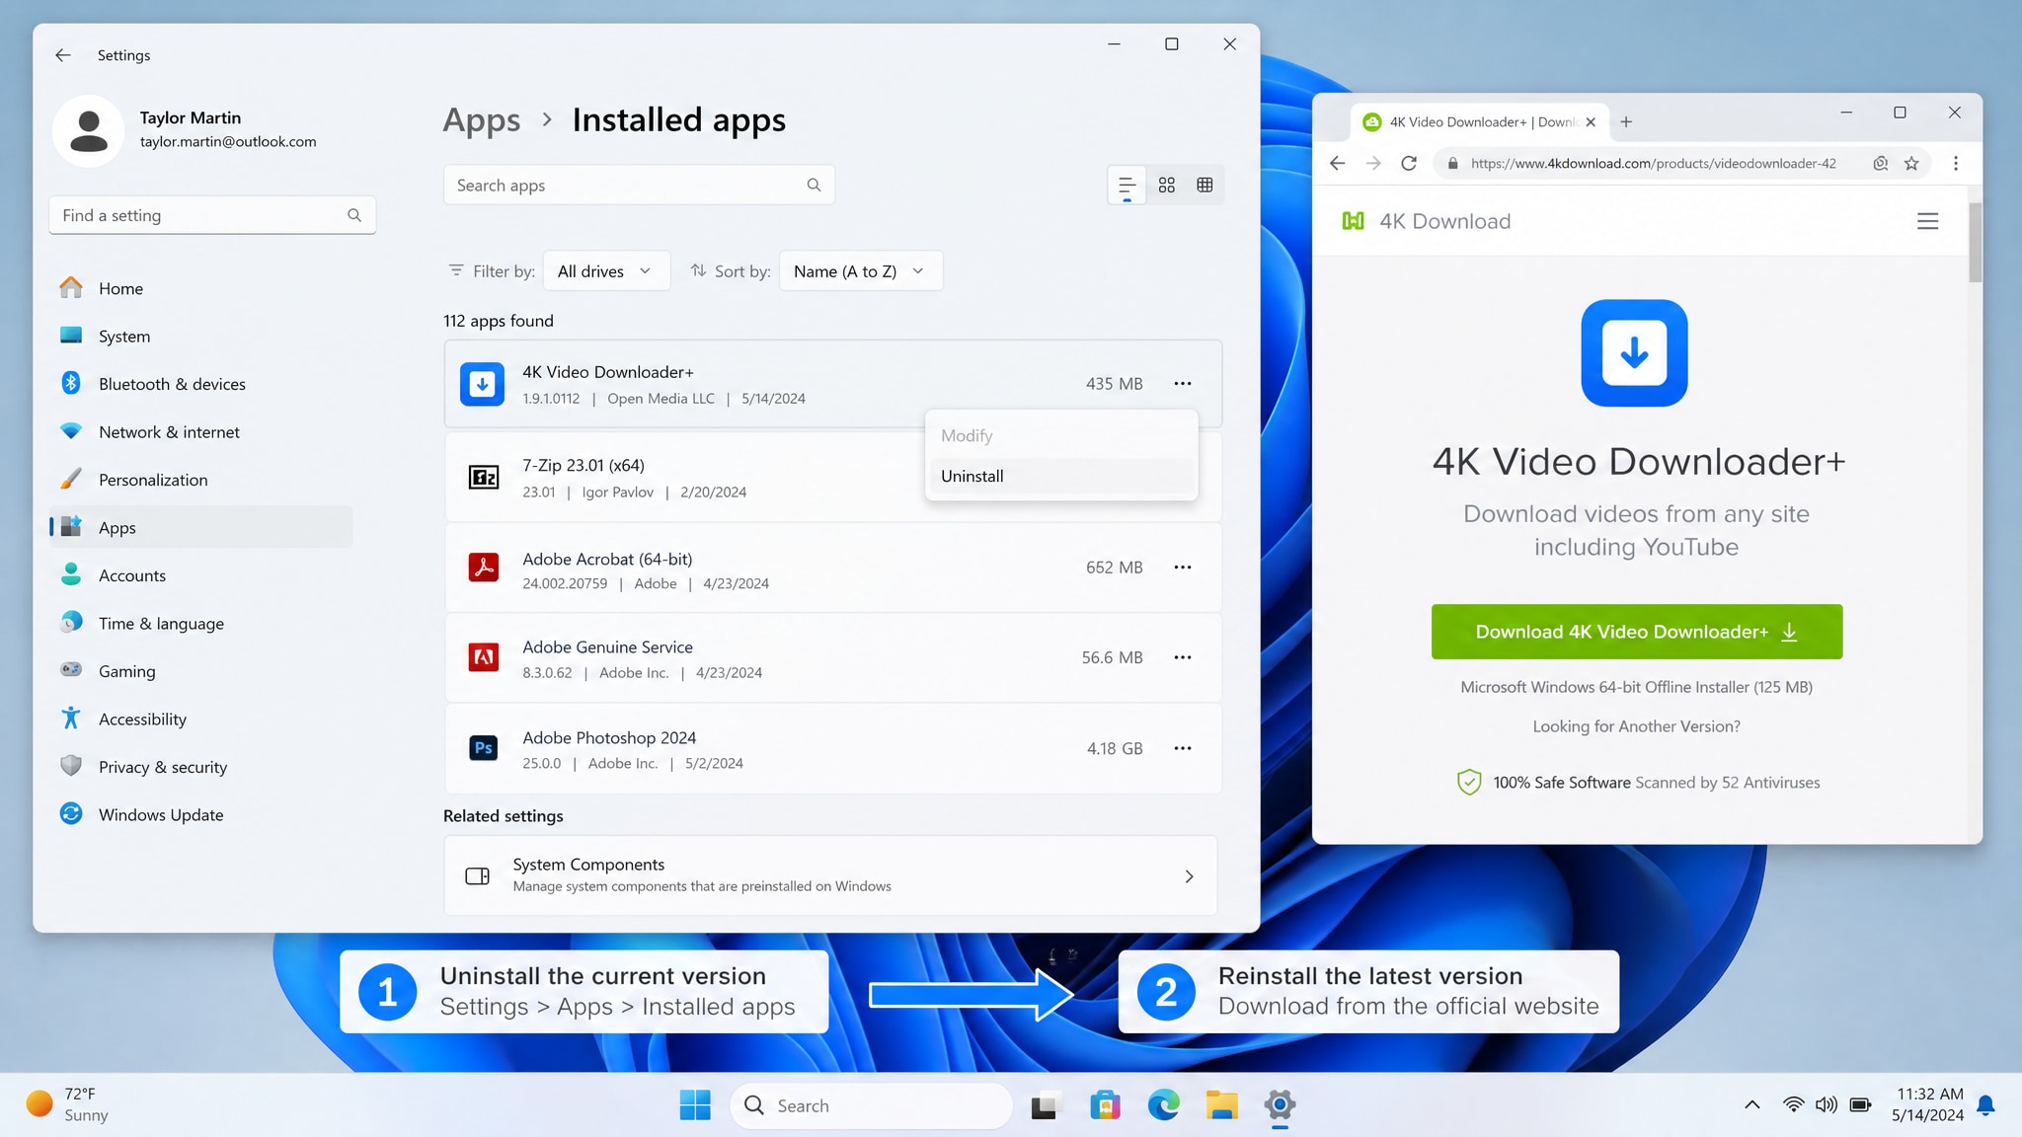Click Looking for Another Version link
Image resolution: width=2022 pixels, height=1137 pixels.
[1636, 726]
